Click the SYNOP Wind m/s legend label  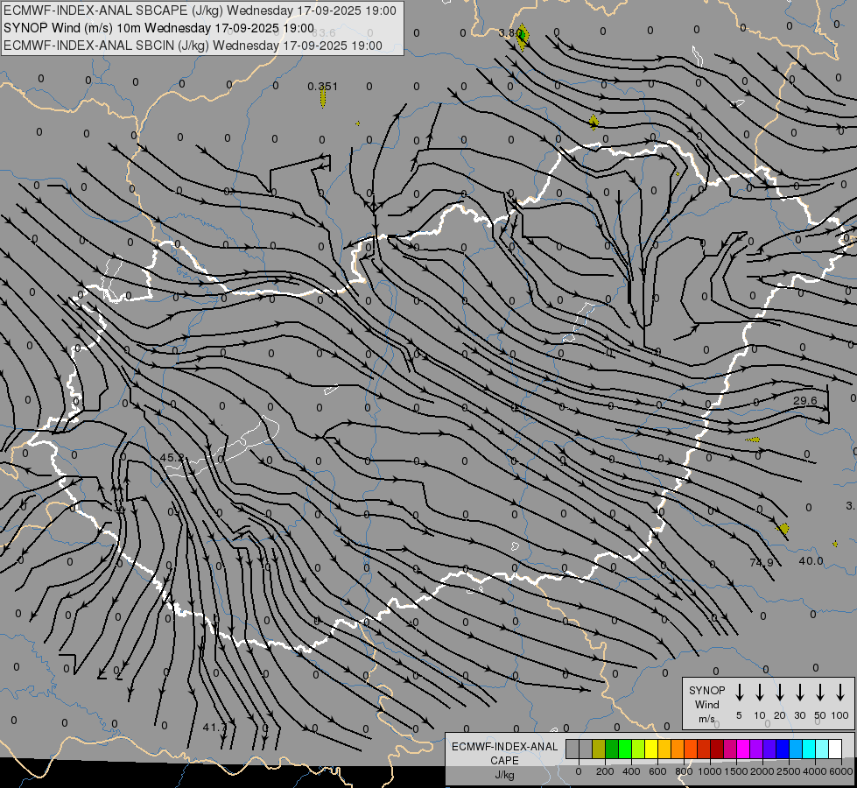(x=706, y=704)
